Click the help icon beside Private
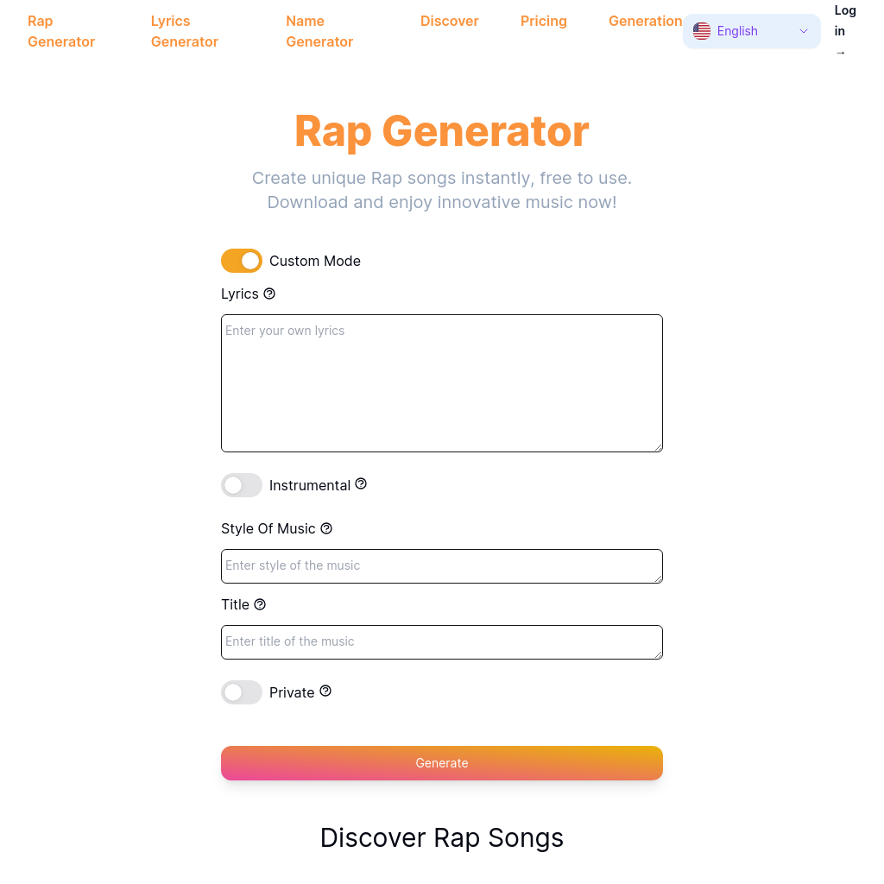The image size is (884, 884). (x=325, y=691)
